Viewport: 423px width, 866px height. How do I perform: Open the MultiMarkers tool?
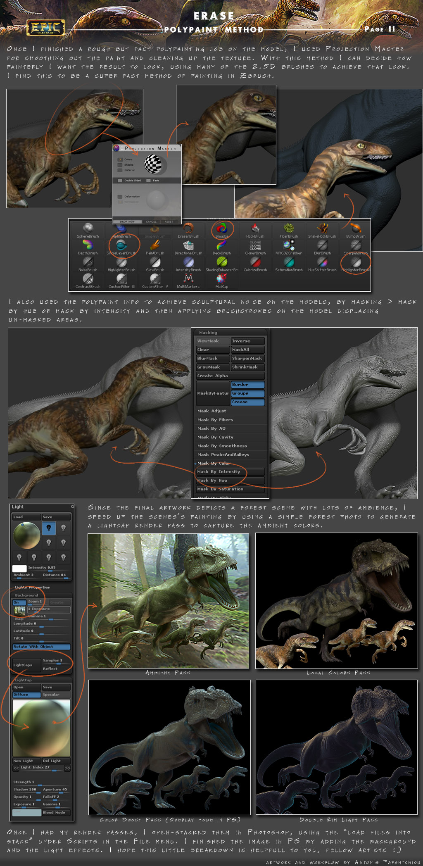[x=188, y=281]
